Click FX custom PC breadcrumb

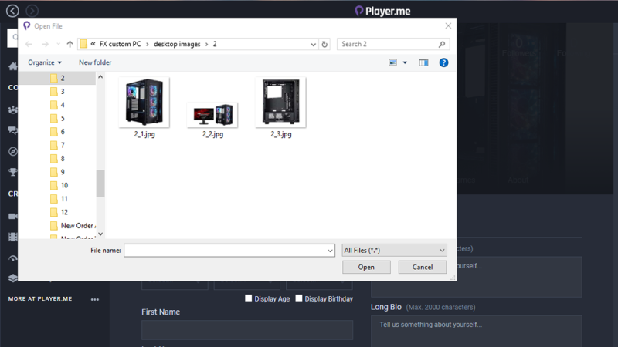click(120, 44)
